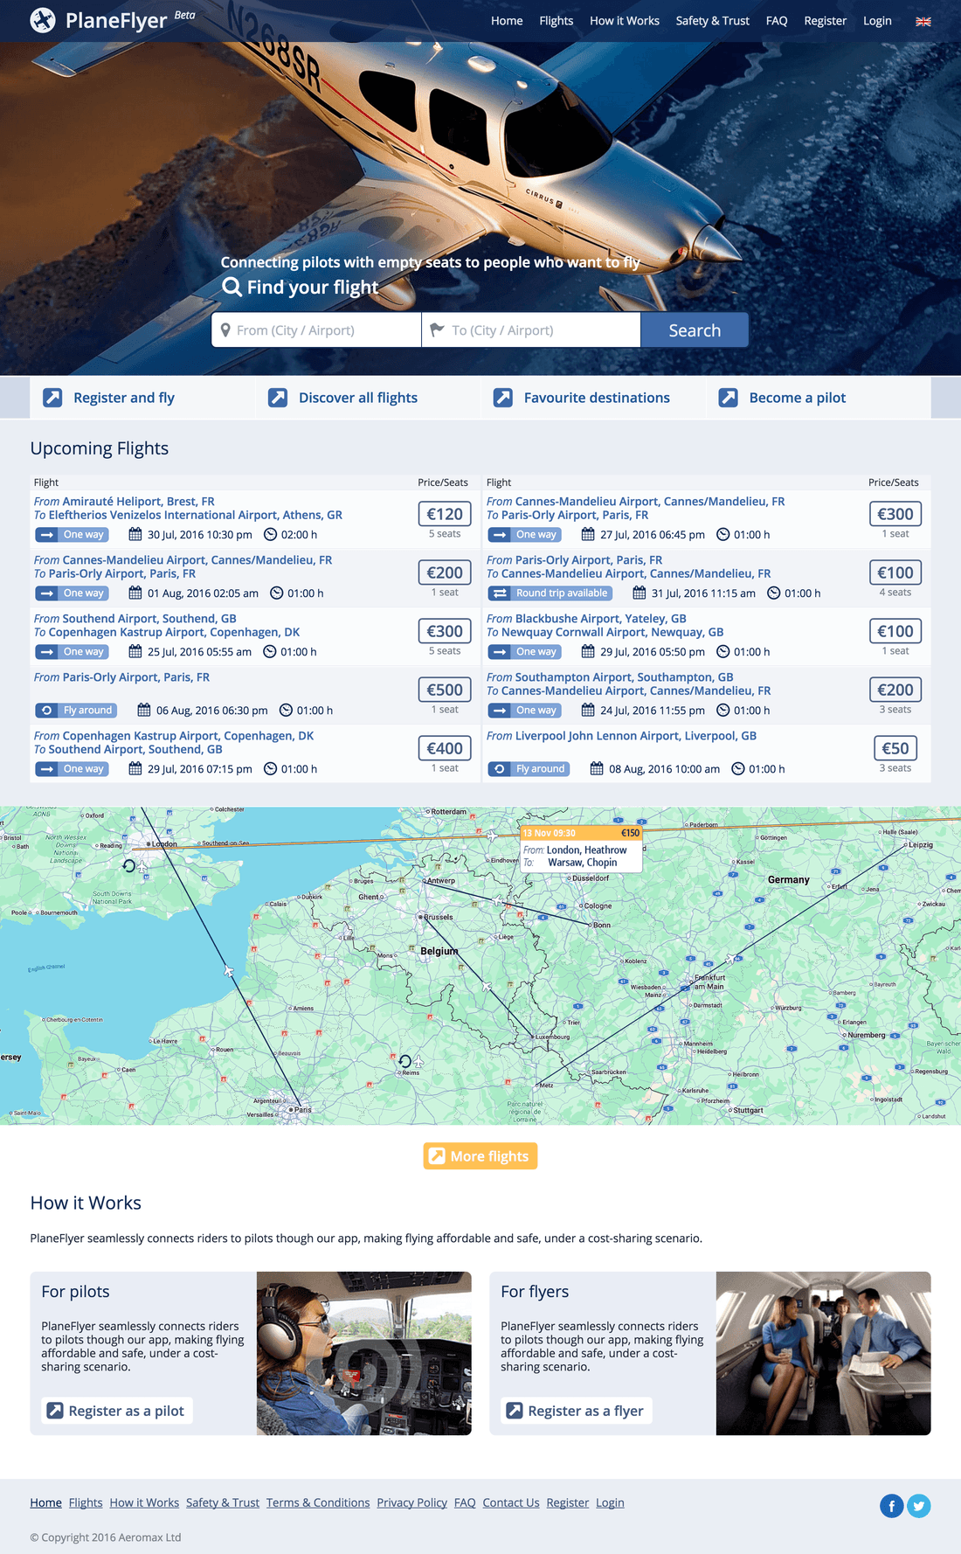Click the pilot cockpit photo
The height and width of the screenshot is (1554, 961).
pyautogui.click(x=364, y=1353)
